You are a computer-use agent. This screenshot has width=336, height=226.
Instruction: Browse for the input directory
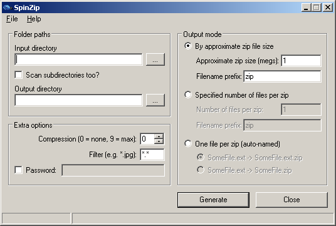pos(155,59)
